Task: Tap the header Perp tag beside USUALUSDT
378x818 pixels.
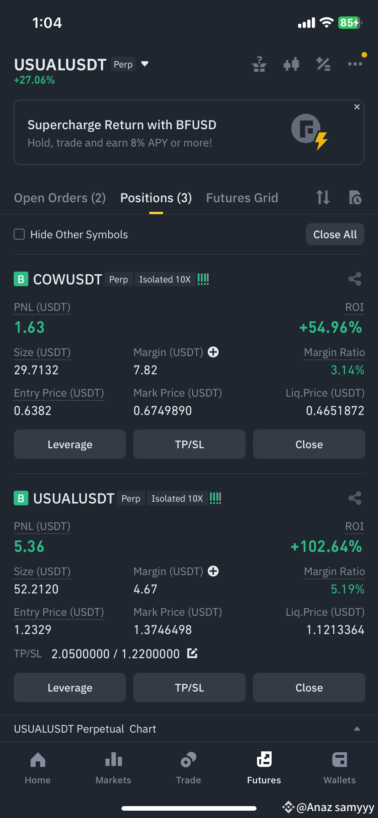Action: 123,64
